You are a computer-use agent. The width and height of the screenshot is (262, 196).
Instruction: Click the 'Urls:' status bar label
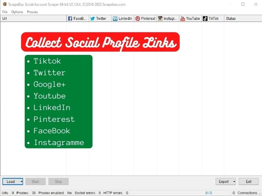tap(5, 193)
